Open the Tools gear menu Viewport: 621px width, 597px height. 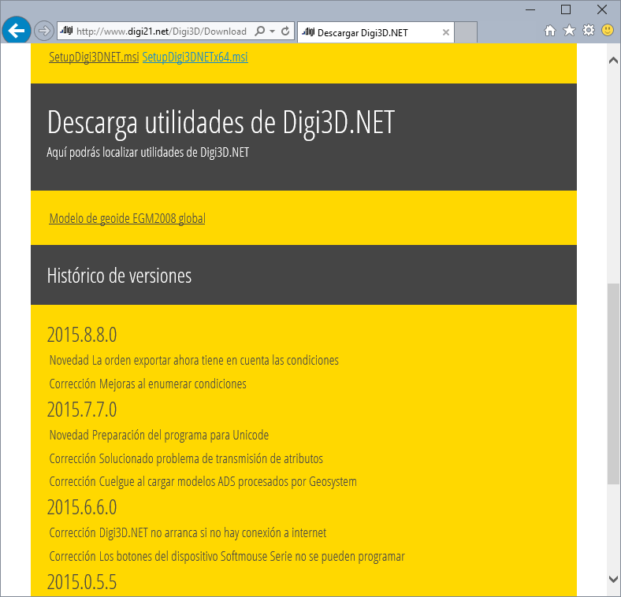[x=589, y=31]
